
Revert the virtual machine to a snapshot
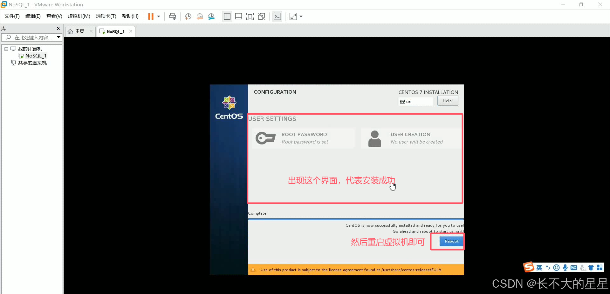click(200, 17)
